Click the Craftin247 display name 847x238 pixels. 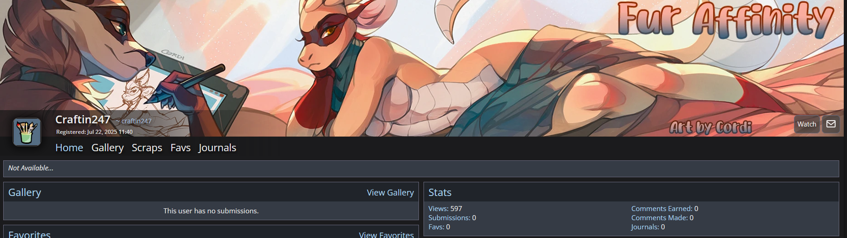tap(83, 120)
